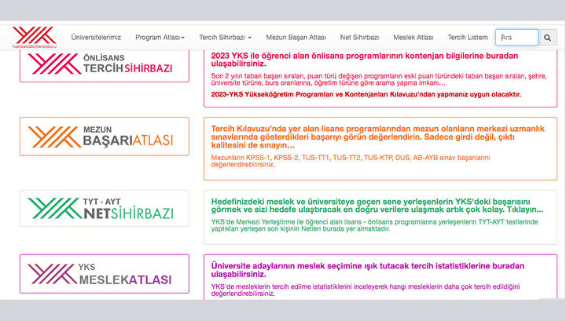Focus the Ara search field
566x321 pixels.
click(517, 38)
